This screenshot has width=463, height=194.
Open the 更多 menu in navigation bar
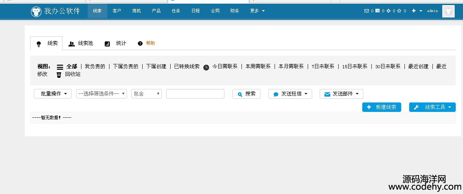coord(257,11)
